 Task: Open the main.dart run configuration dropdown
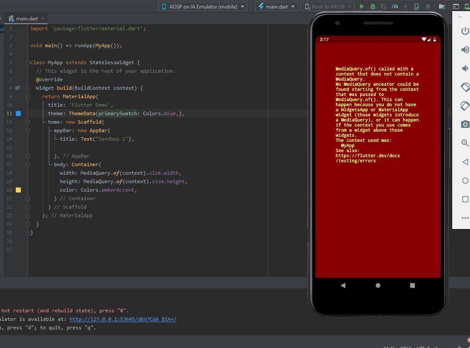point(276,6)
